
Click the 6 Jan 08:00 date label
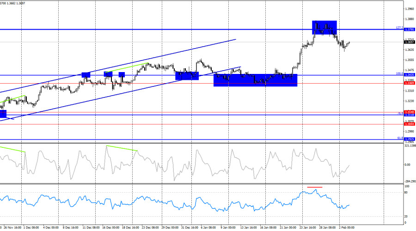coord(208,228)
